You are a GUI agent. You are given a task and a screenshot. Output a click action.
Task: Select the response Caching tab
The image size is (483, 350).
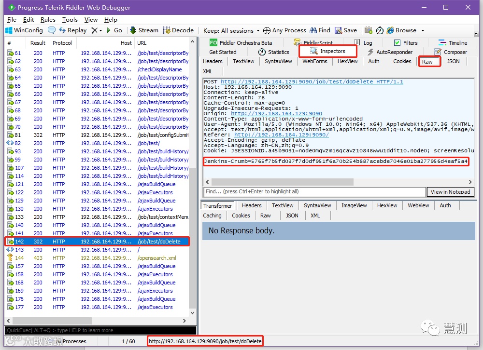(x=212, y=215)
